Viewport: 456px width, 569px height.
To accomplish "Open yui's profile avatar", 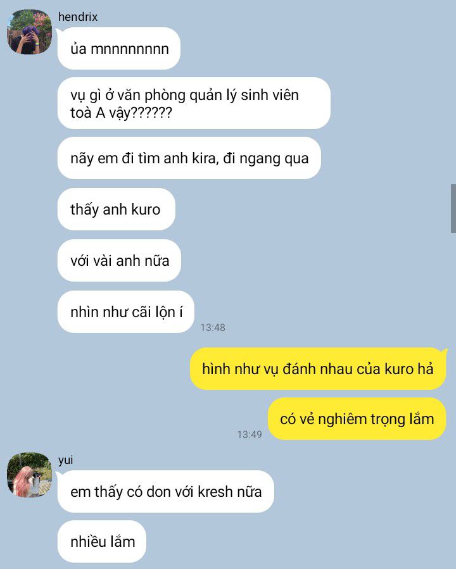I will [x=29, y=475].
